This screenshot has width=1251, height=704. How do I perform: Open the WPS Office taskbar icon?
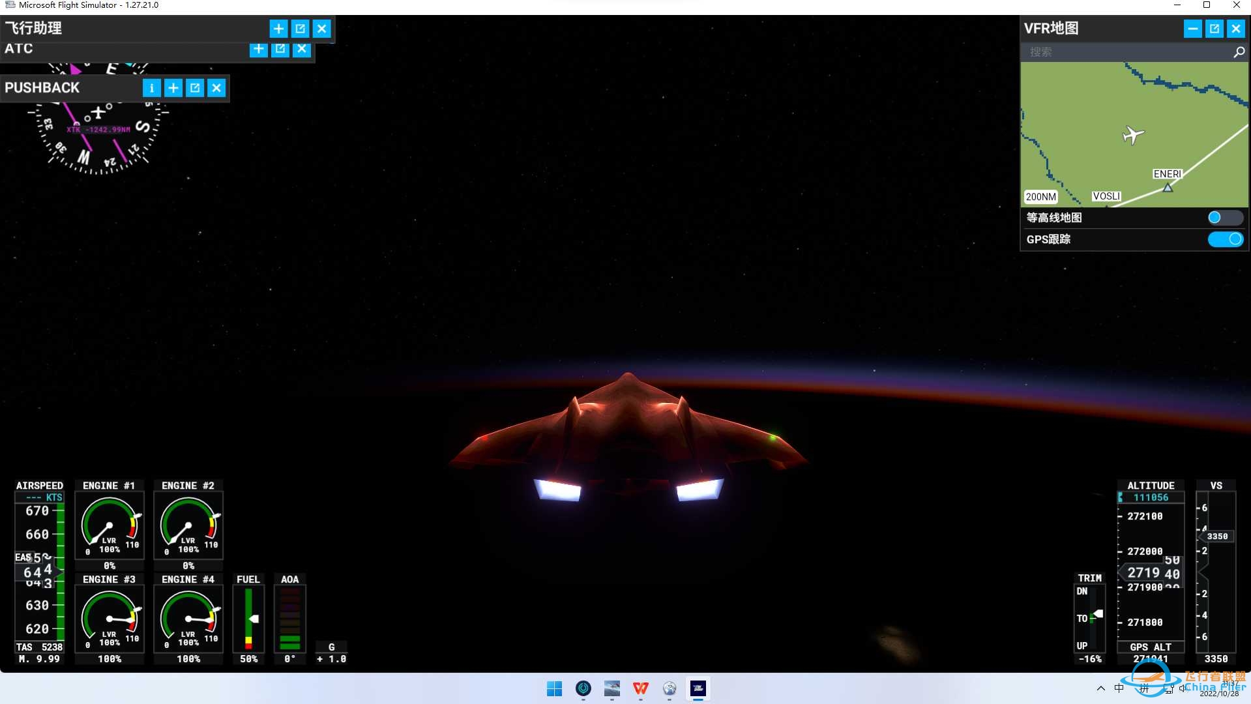tap(640, 688)
